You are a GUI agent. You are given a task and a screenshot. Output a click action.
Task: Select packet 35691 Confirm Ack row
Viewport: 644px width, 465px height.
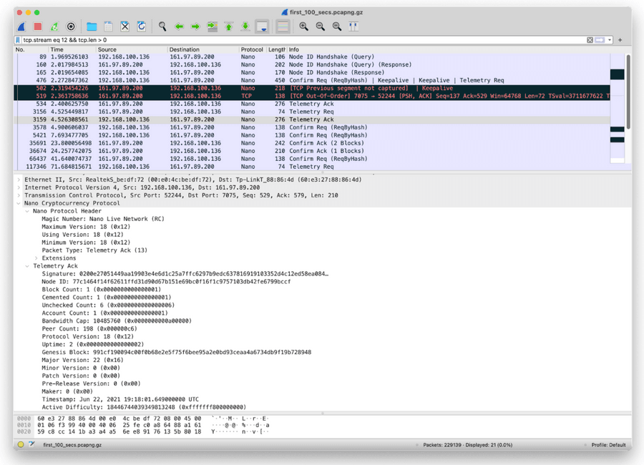[x=312, y=143]
